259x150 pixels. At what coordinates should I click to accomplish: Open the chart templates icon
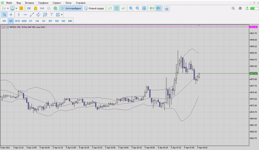[12, 8]
